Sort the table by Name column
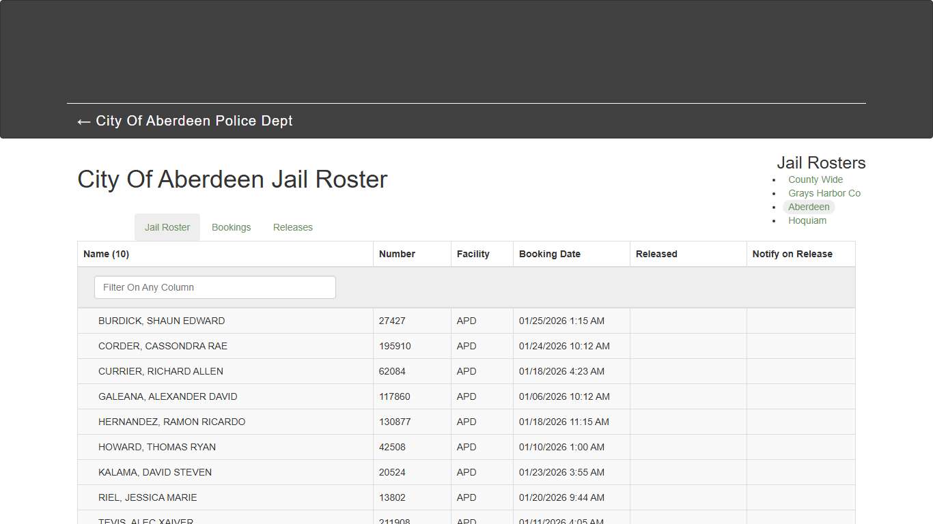Image resolution: width=933 pixels, height=524 pixels. pos(106,253)
